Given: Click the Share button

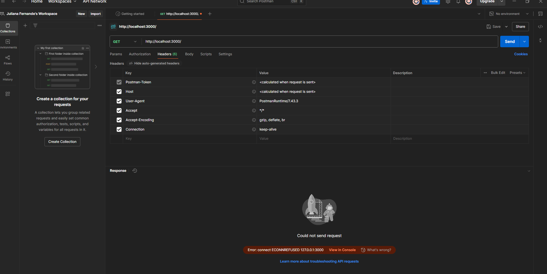Looking at the screenshot, I should tap(520, 27).
